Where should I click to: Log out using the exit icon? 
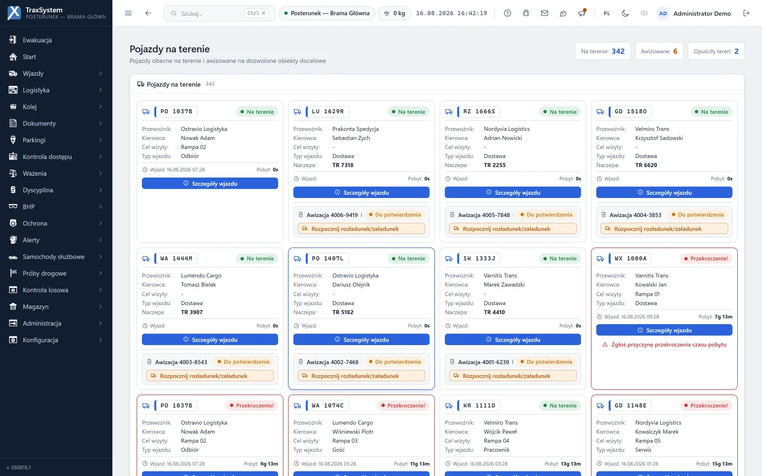coord(746,13)
